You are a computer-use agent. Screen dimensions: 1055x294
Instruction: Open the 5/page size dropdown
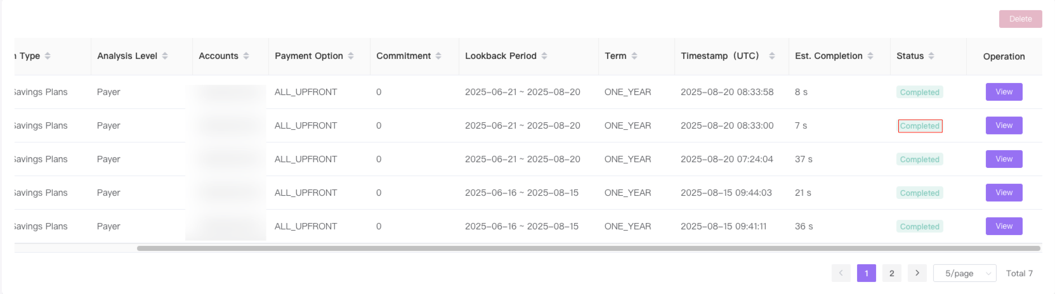965,273
